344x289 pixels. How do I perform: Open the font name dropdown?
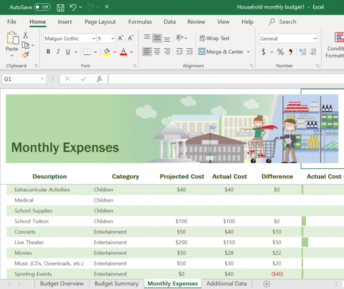[x=94, y=38]
